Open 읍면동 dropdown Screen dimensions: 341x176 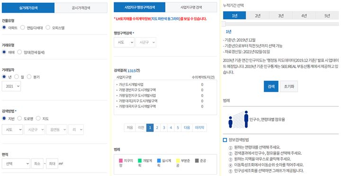coord(57,130)
